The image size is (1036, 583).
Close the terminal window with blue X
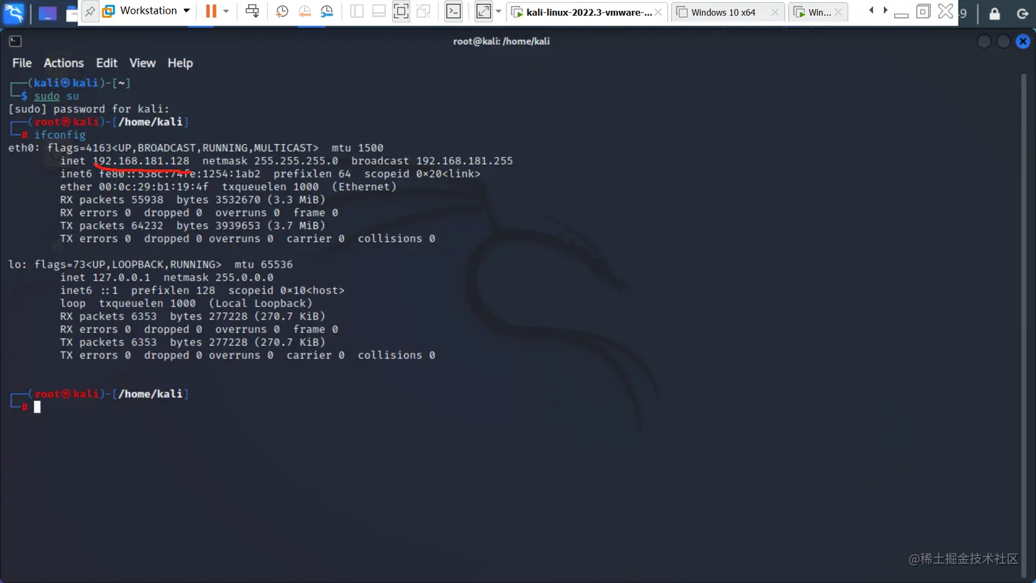[1023, 41]
